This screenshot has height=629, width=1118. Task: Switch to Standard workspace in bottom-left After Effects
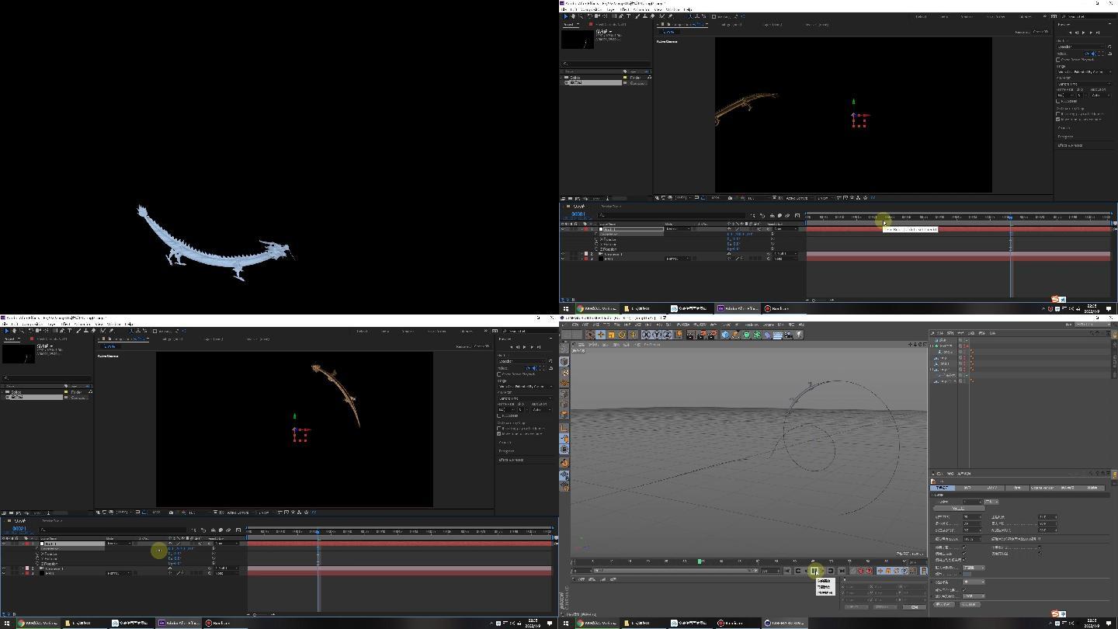point(408,331)
